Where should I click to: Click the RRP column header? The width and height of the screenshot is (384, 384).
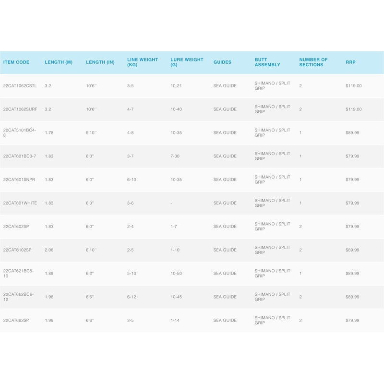pos(350,62)
